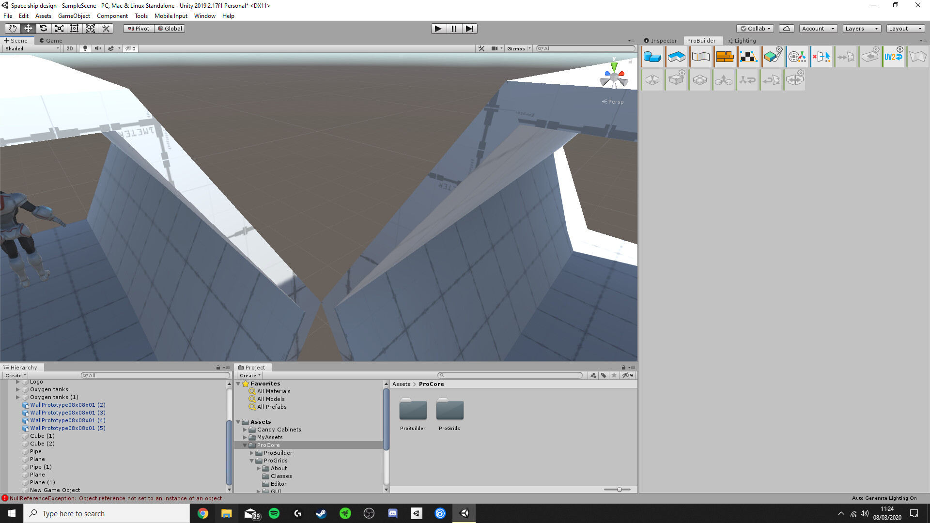Expand the ProGrids folder in Project panel
Screen dimensions: 930x523
251,461
